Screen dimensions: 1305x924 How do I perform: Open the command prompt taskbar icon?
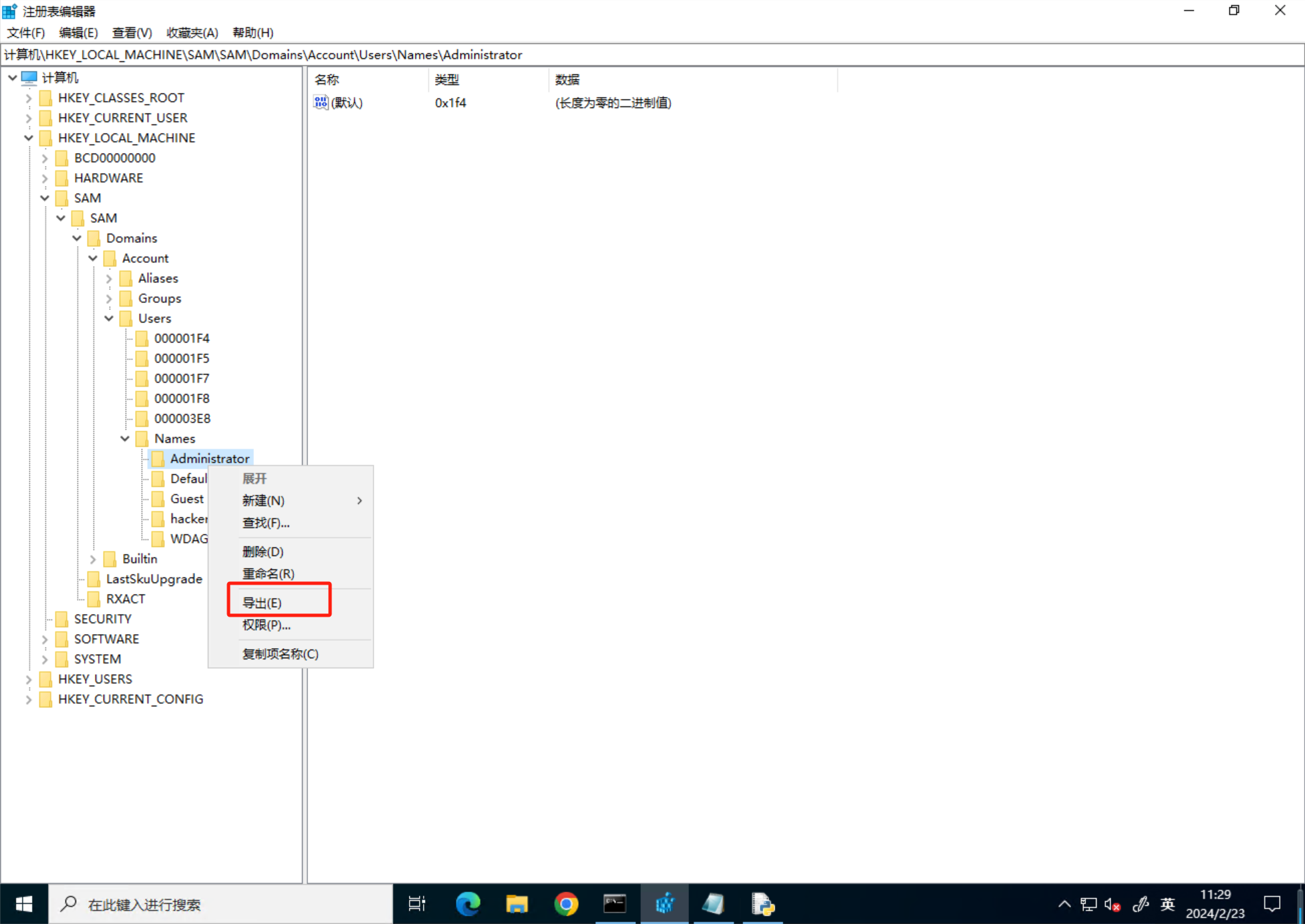(615, 904)
